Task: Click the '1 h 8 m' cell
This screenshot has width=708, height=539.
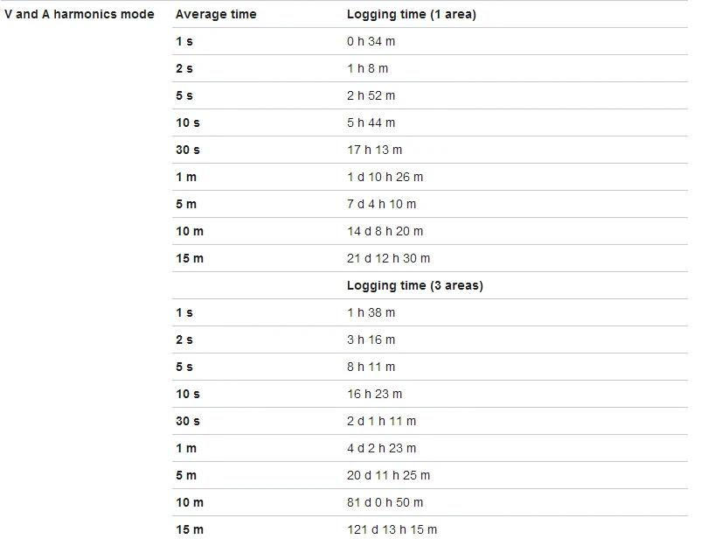Action: coord(367,69)
